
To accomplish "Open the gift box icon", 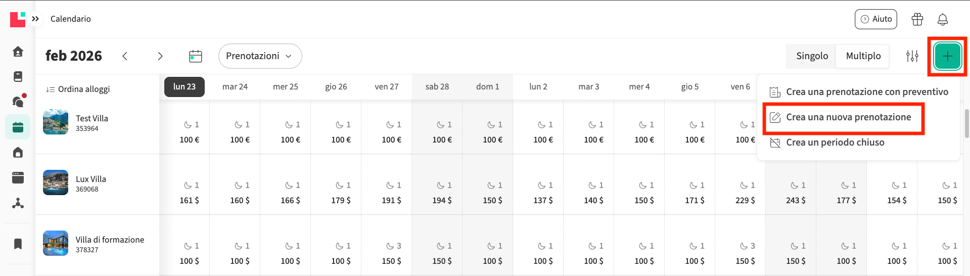I will [x=917, y=19].
